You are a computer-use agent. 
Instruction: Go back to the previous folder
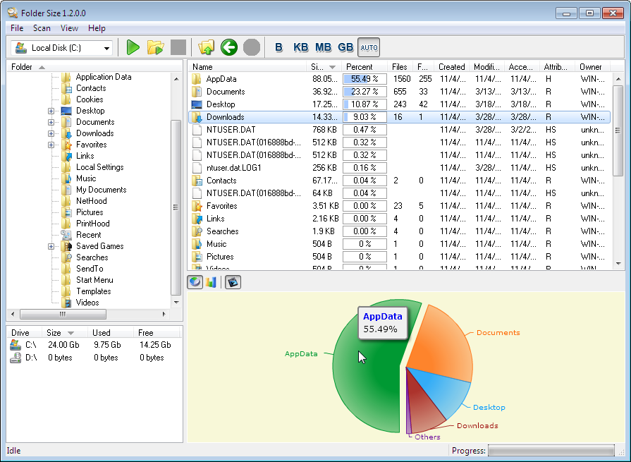(x=228, y=47)
